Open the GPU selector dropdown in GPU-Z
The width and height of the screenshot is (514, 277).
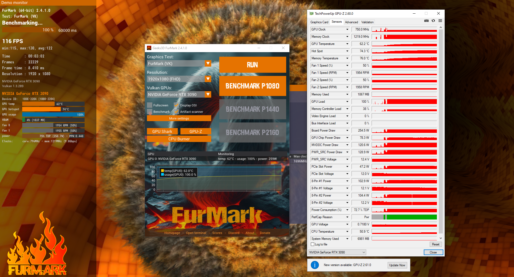337,252
